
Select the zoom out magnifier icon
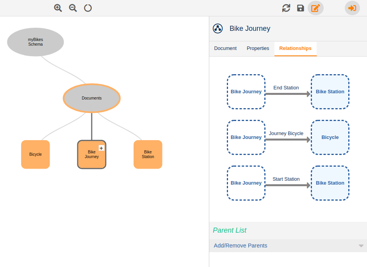pyautogui.click(x=73, y=8)
